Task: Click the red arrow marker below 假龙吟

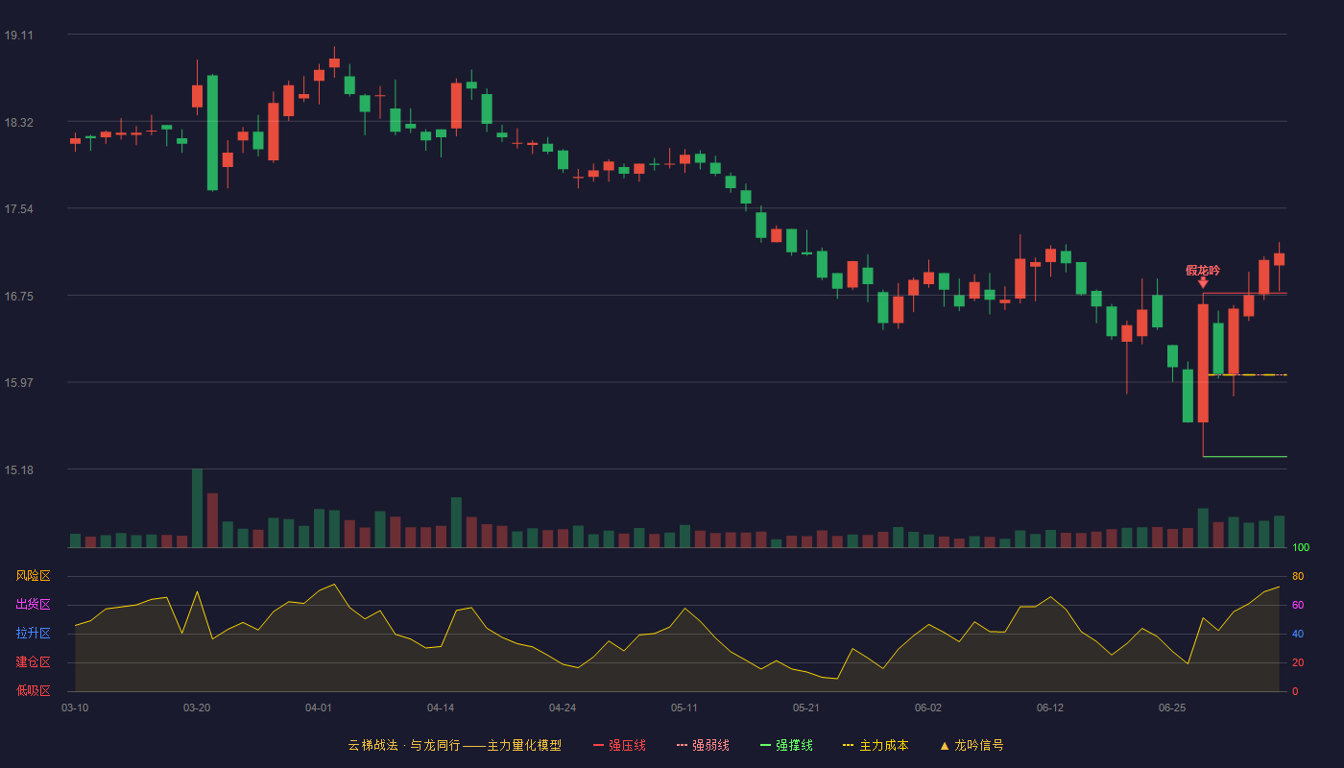Action: point(1203,282)
